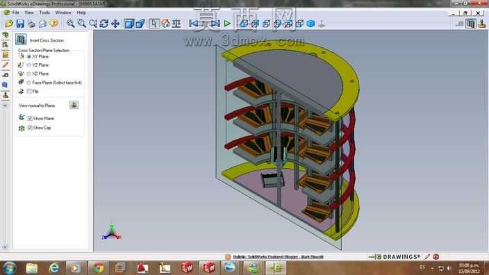Open the Tools menu
Image resolution: width=489 pixels, height=275 pixels.
[44, 12]
